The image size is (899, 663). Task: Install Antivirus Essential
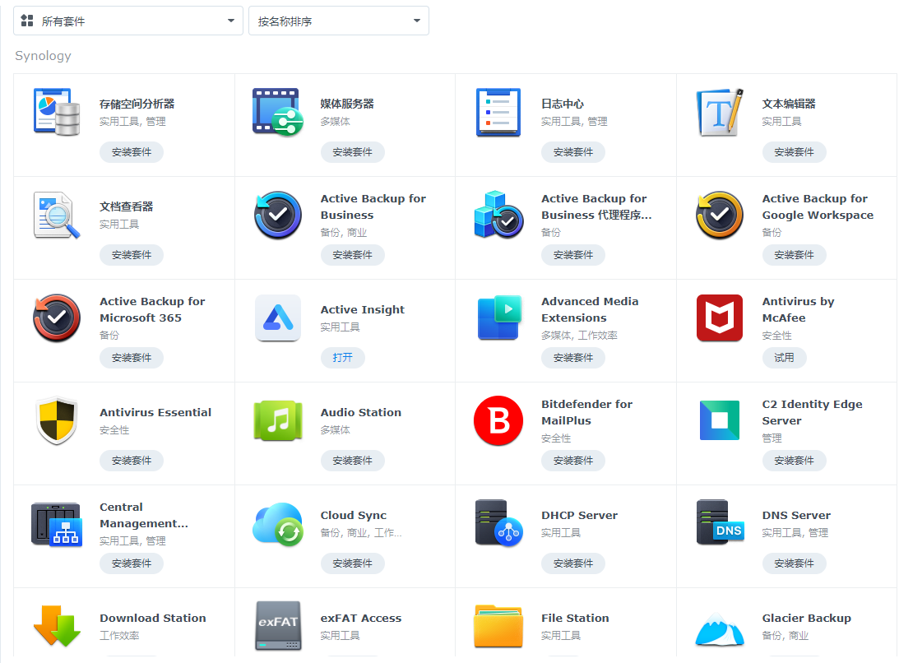coord(132,460)
